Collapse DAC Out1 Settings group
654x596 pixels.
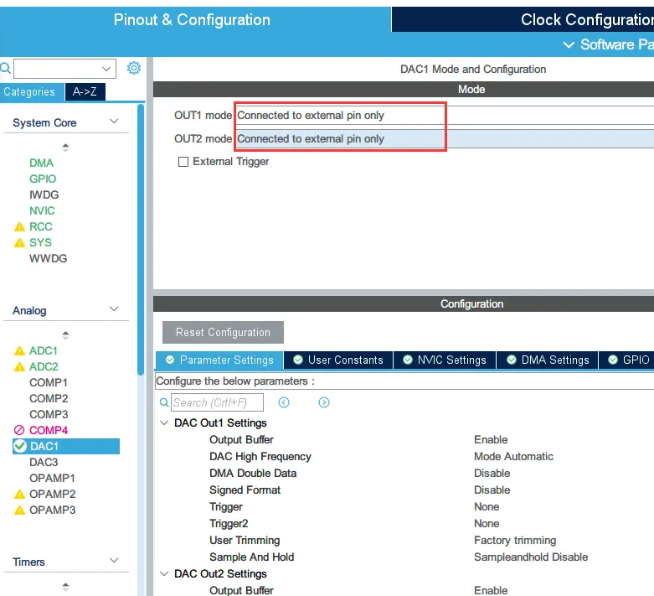pos(164,423)
